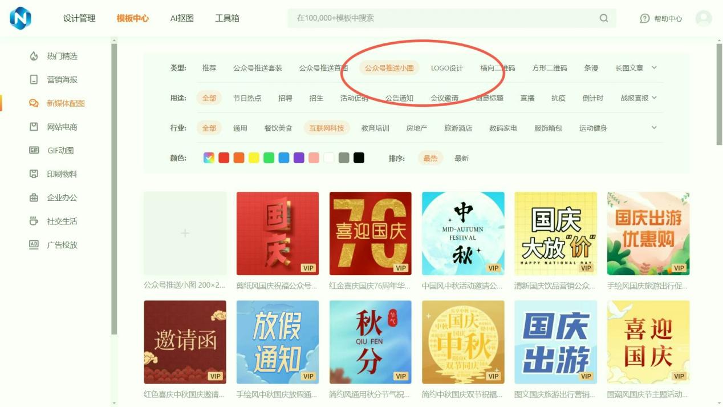
Task: Expand the 行业 filter row chevron
Action: tap(654, 127)
